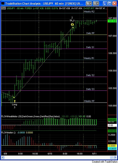Click the 106.000 price axis label

click(112, 71)
